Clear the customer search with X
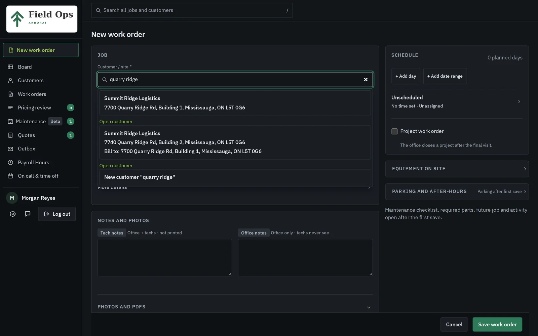Viewport: 538px width, 336px height. [366, 80]
